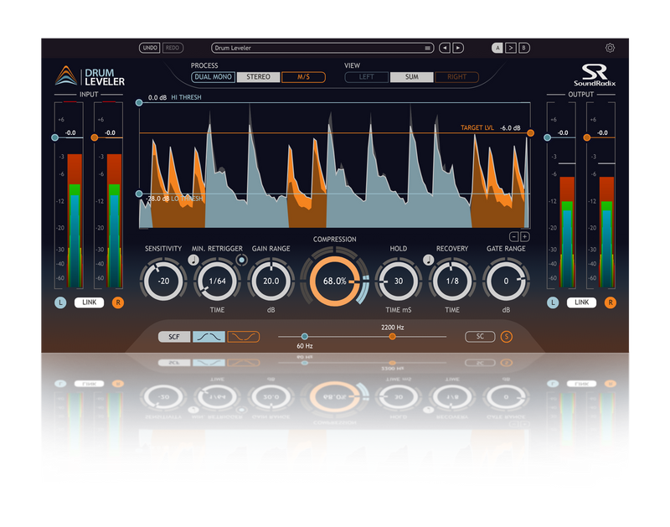The height and width of the screenshot is (527, 670).
Task: Toggle the SCF side-chain filter button
Action: point(174,337)
